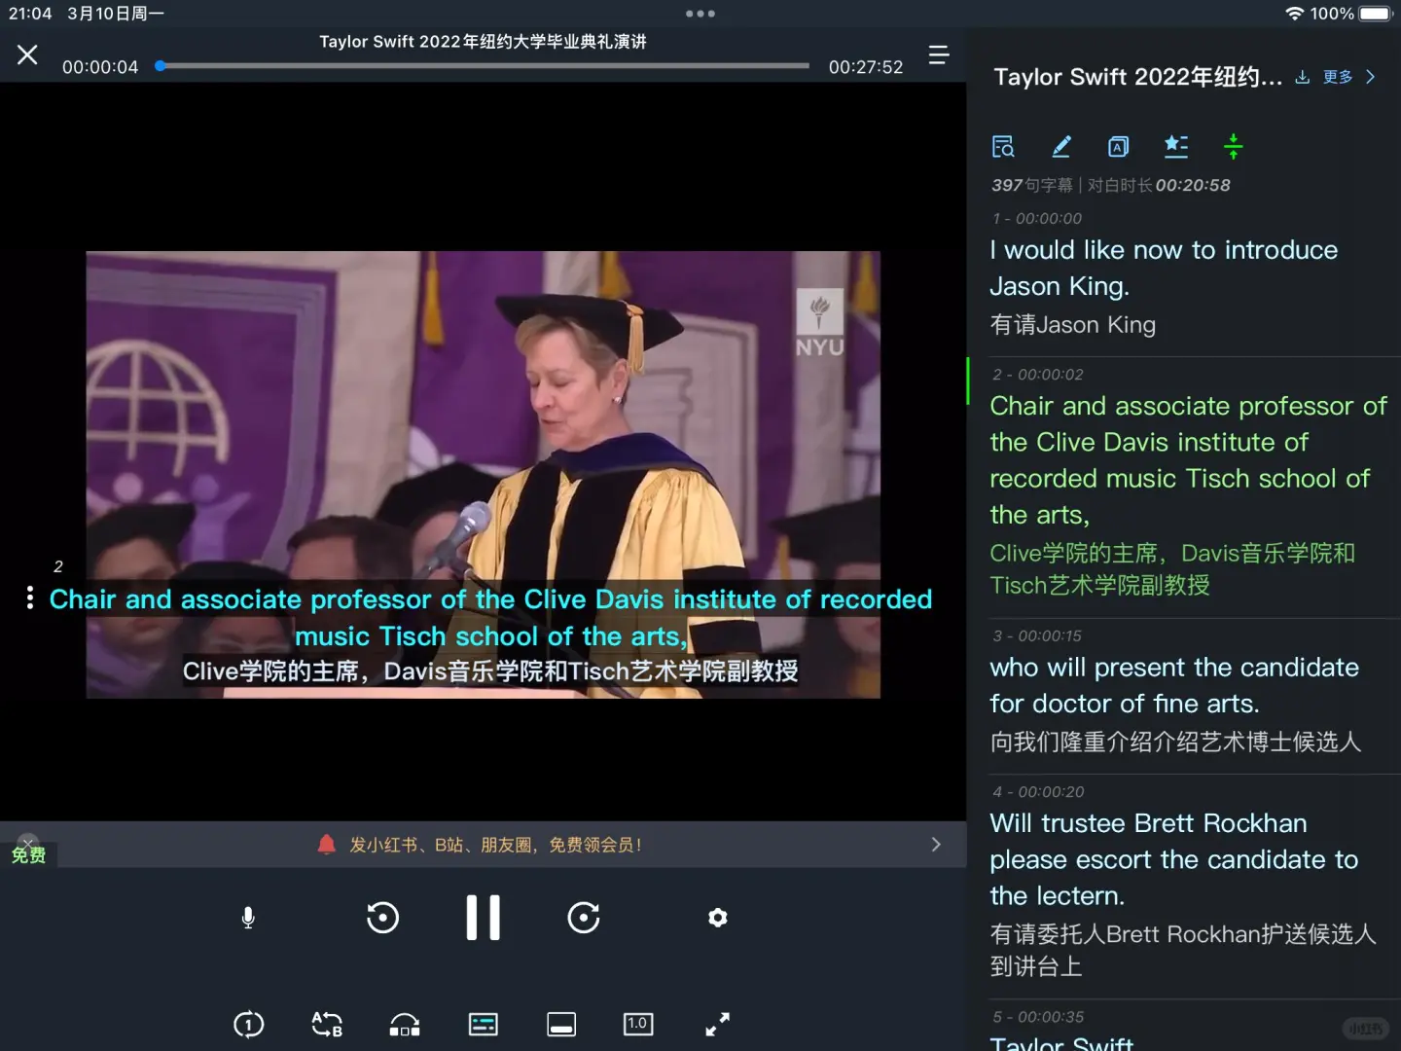
Task: Open the 1.0 playback speed selector
Action: [x=638, y=1024]
